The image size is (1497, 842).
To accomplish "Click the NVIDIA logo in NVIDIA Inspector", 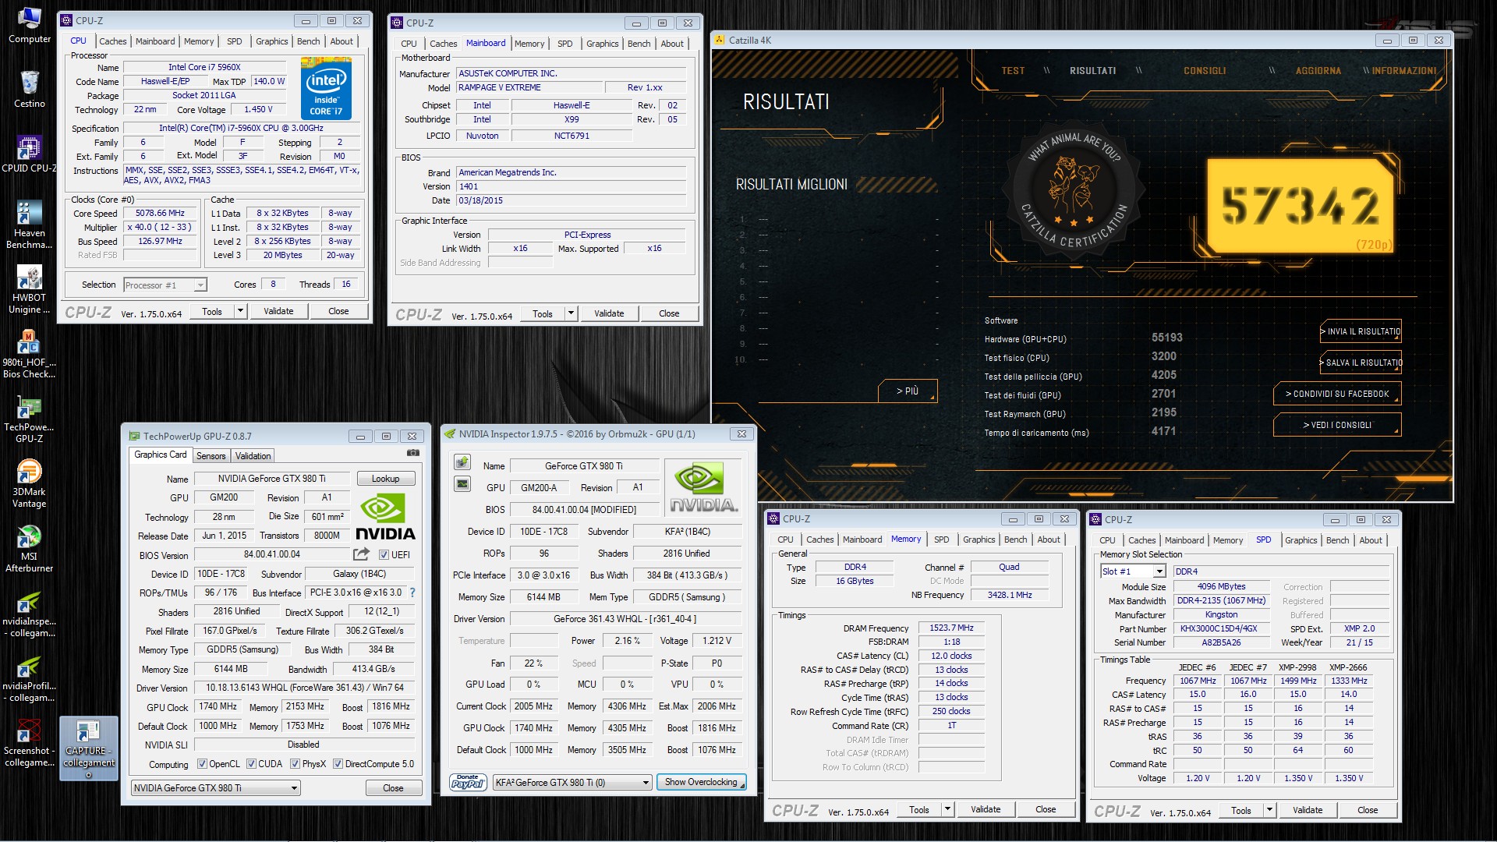I will pos(703,488).
